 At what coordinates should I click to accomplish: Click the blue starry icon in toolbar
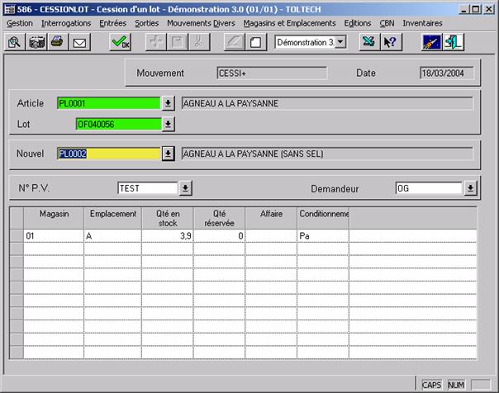pos(431,42)
